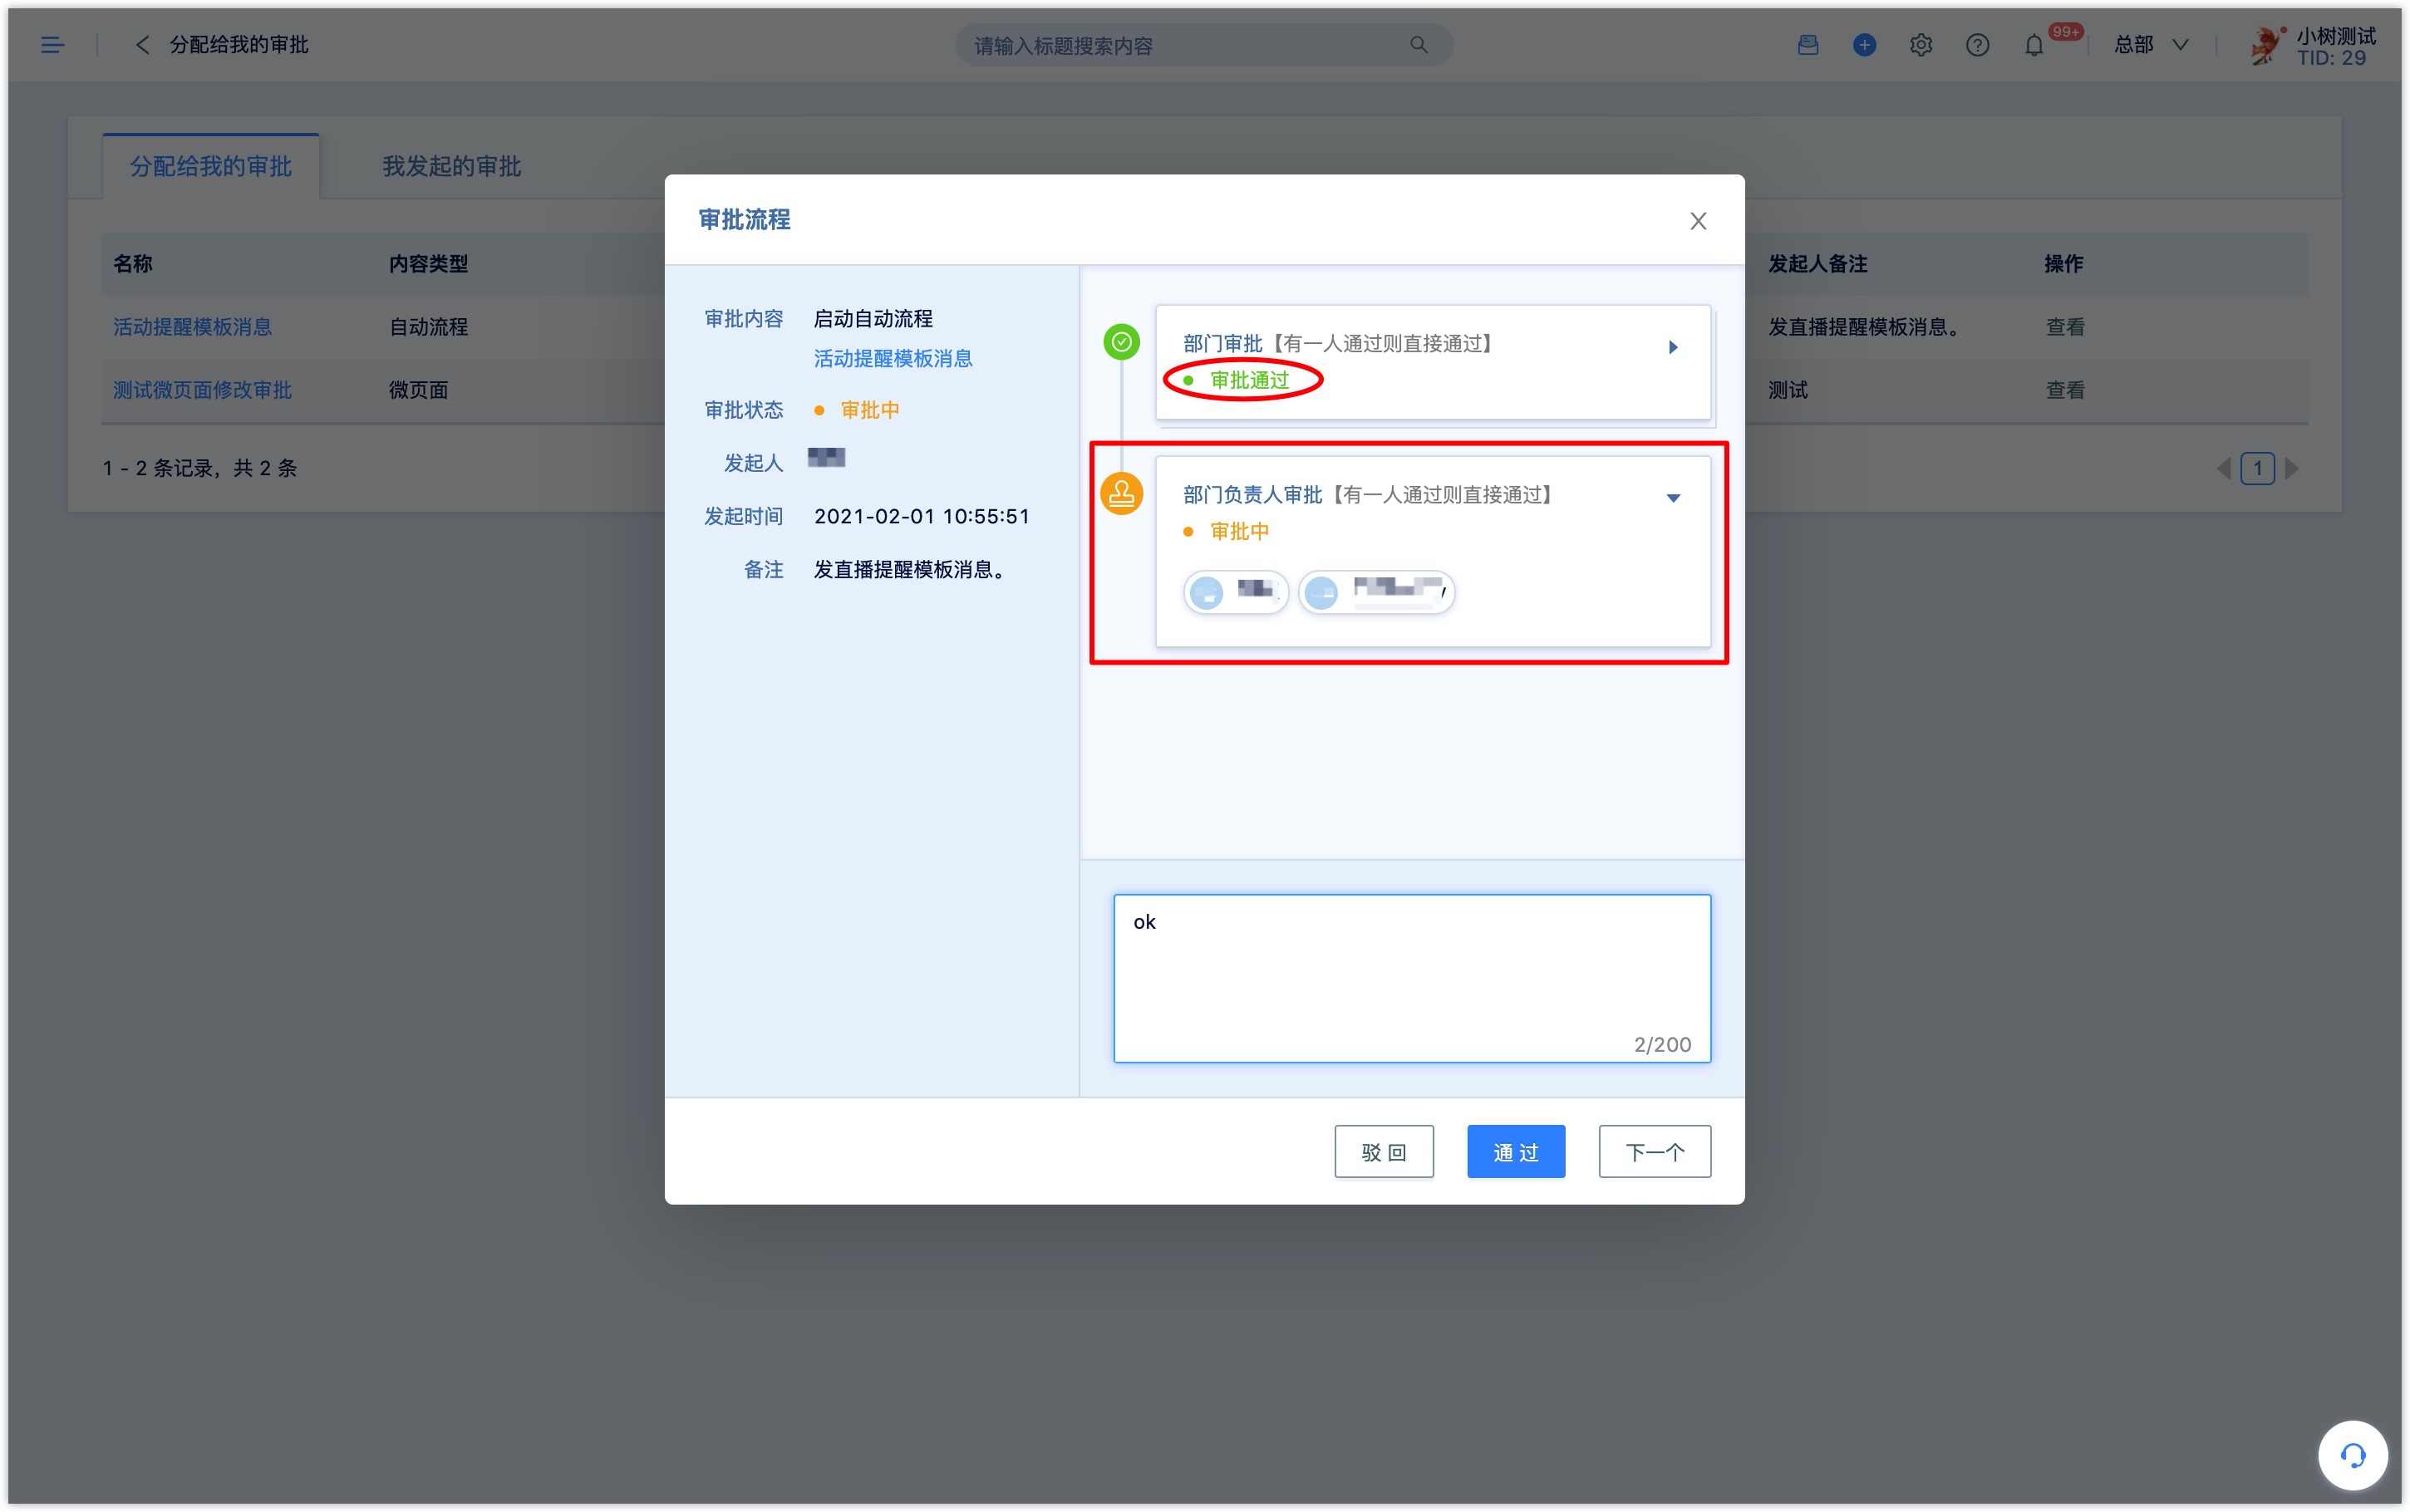The height and width of the screenshot is (1512, 2410).
Task: Go back using the header arrow
Action: (142, 45)
